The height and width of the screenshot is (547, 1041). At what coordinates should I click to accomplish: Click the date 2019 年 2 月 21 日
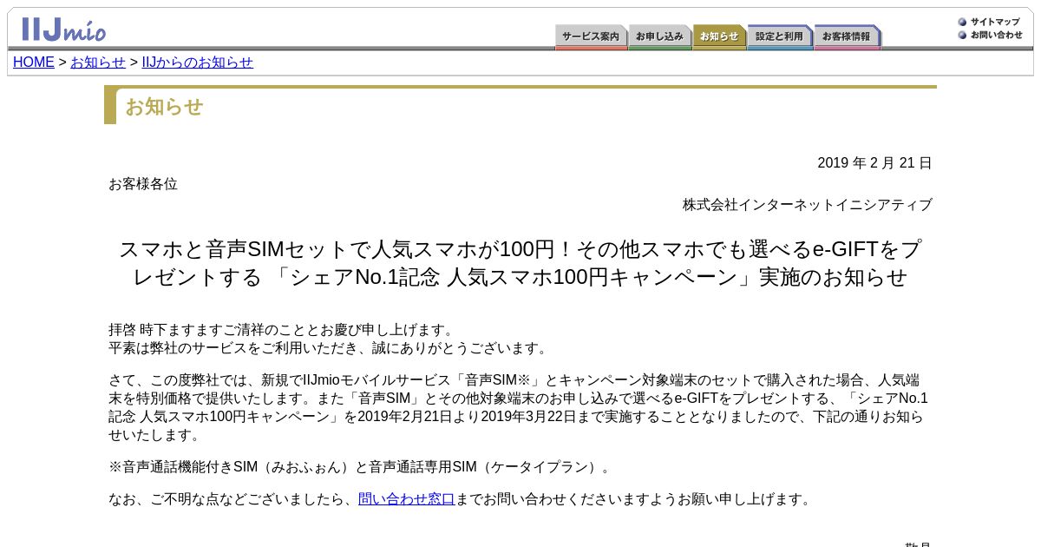pyautogui.click(x=874, y=163)
